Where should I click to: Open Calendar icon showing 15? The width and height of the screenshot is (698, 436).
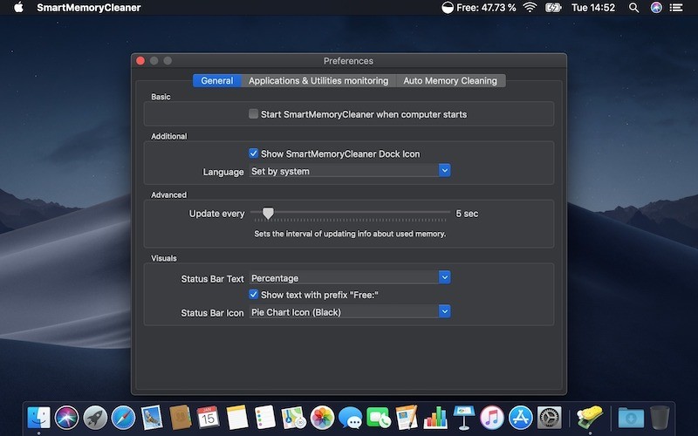[208, 418]
